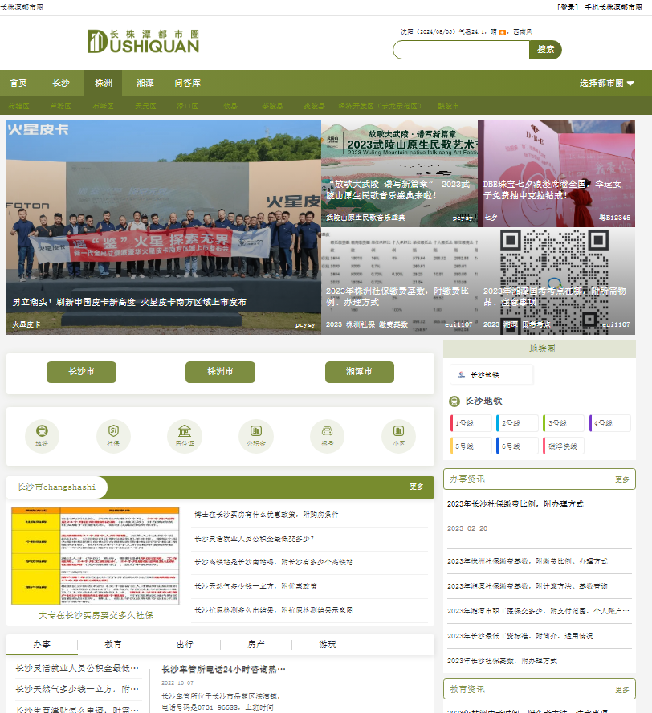
Task: Open the 公积金 housing fund icon
Action: (x=256, y=436)
